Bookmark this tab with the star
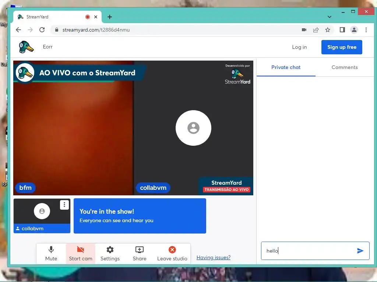377x282 pixels. point(327,30)
